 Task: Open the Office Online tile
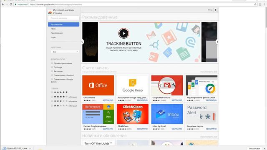tap(98, 85)
